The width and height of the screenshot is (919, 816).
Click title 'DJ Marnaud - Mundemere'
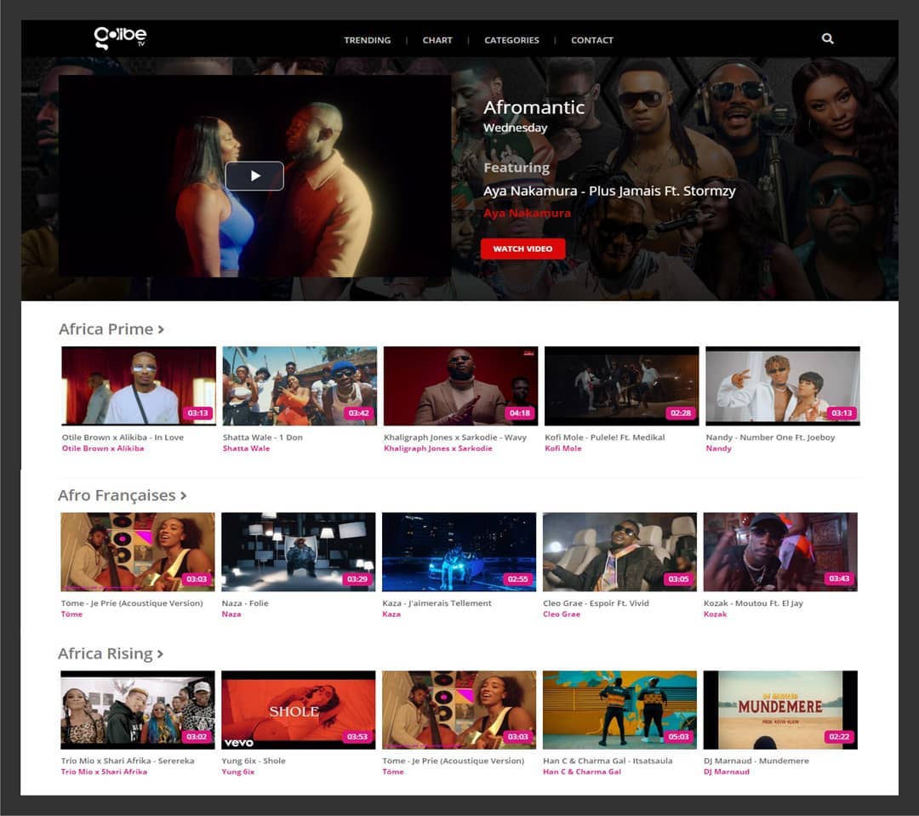pyautogui.click(x=756, y=761)
